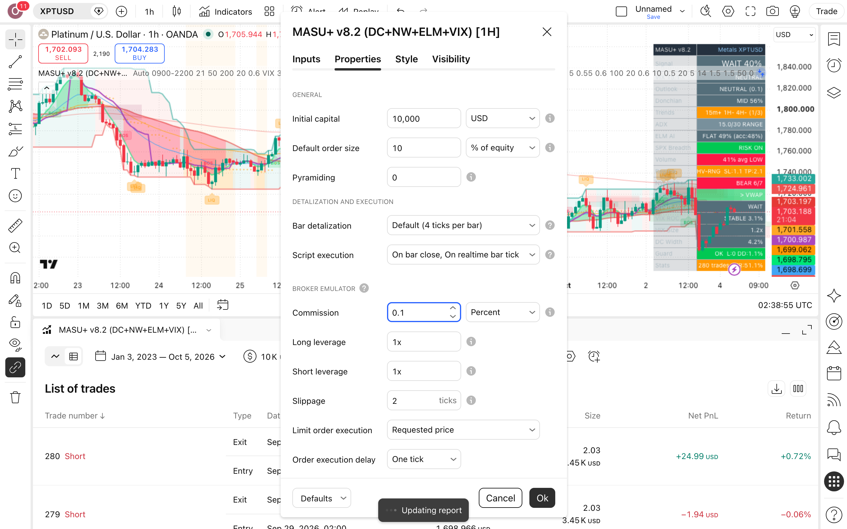
Task: Open the Commission type Percent dropdown
Action: coord(503,312)
